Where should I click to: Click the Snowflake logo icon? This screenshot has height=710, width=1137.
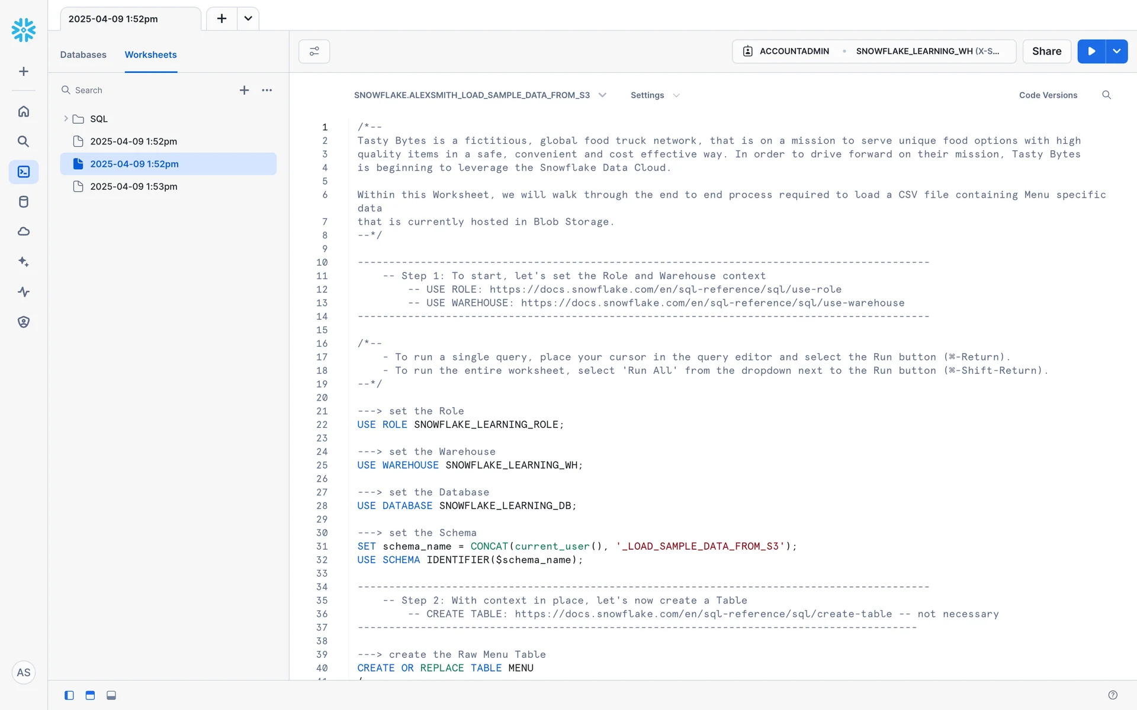(24, 30)
